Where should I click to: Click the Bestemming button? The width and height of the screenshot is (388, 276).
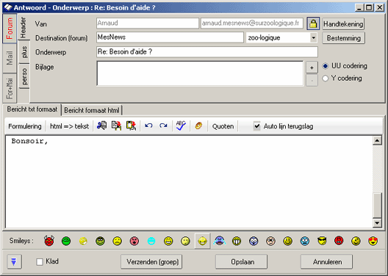343,38
